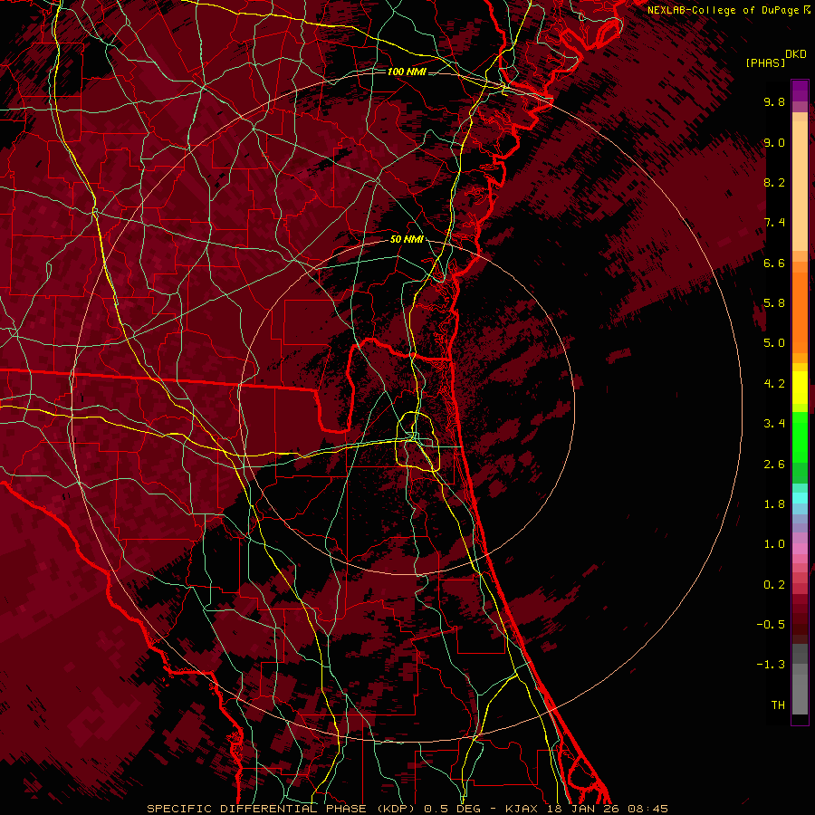Click the 9.8 value on color scale
The width and height of the screenshot is (815, 815).
coord(774,101)
